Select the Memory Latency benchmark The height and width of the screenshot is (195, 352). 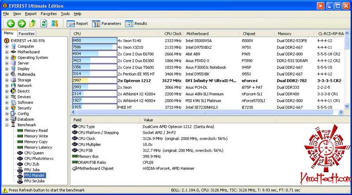pyautogui.click(x=38, y=148)
